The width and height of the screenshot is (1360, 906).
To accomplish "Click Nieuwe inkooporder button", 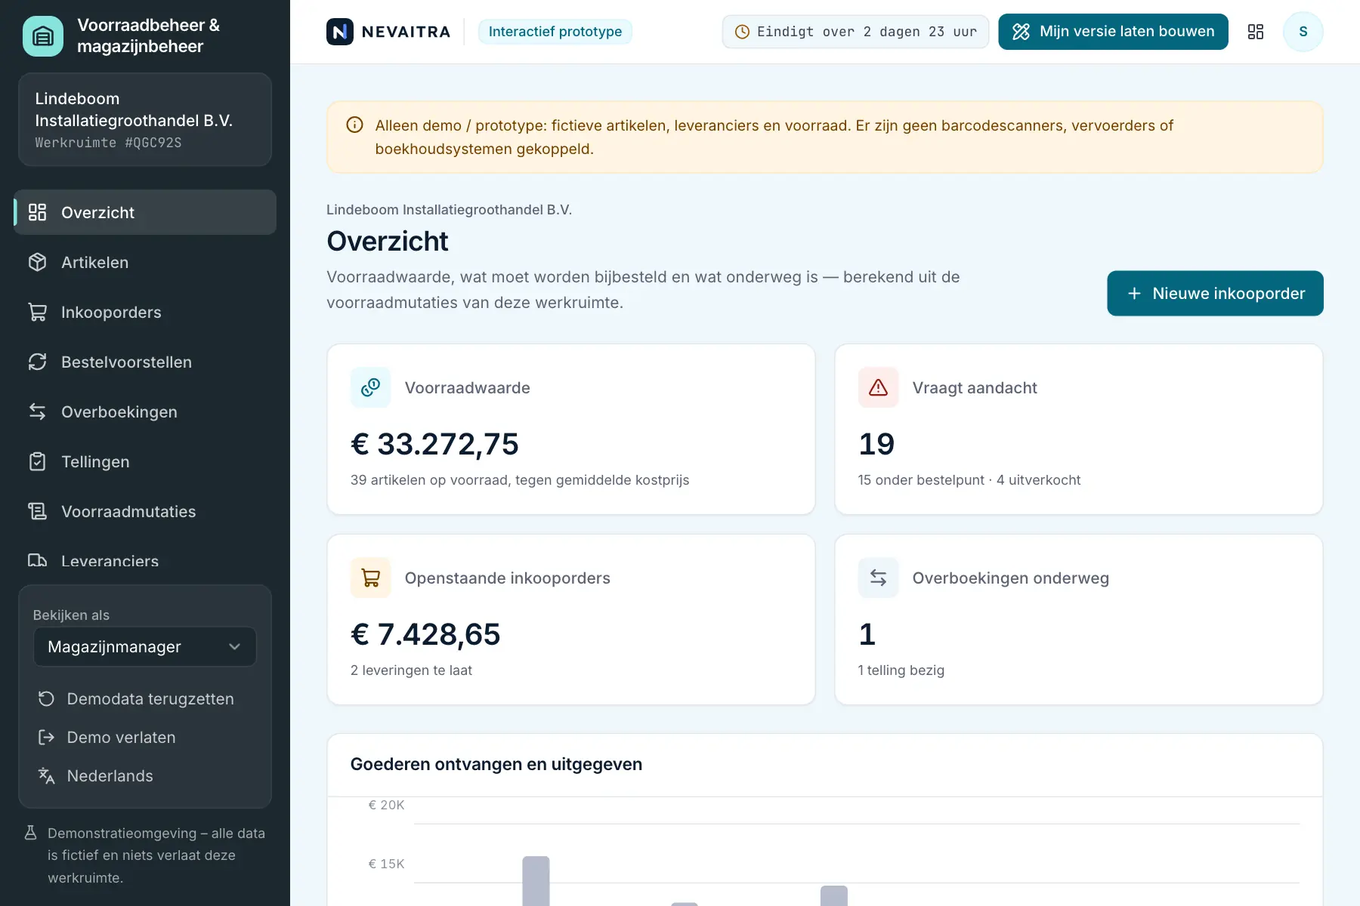I will [x=1215, y=294].
